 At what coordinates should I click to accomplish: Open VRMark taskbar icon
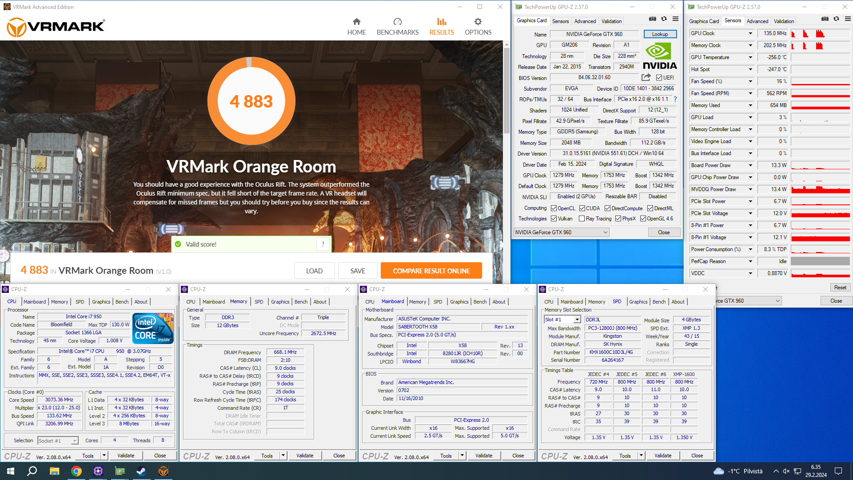163,471
